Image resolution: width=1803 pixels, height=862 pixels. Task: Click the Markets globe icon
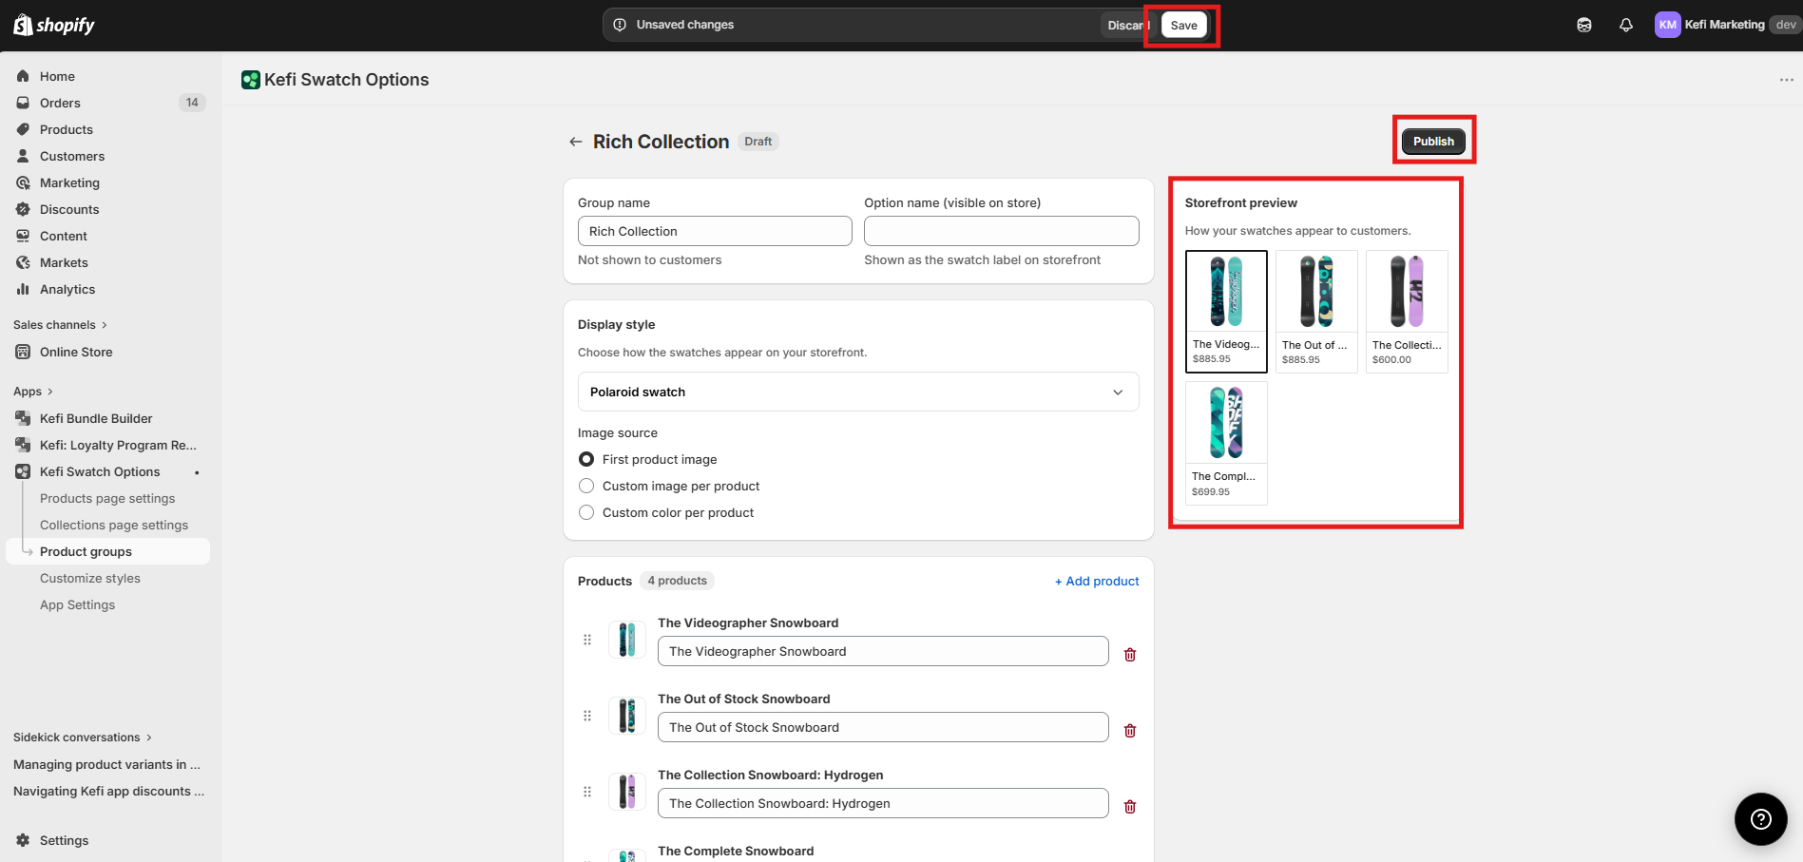click(23, 262)
